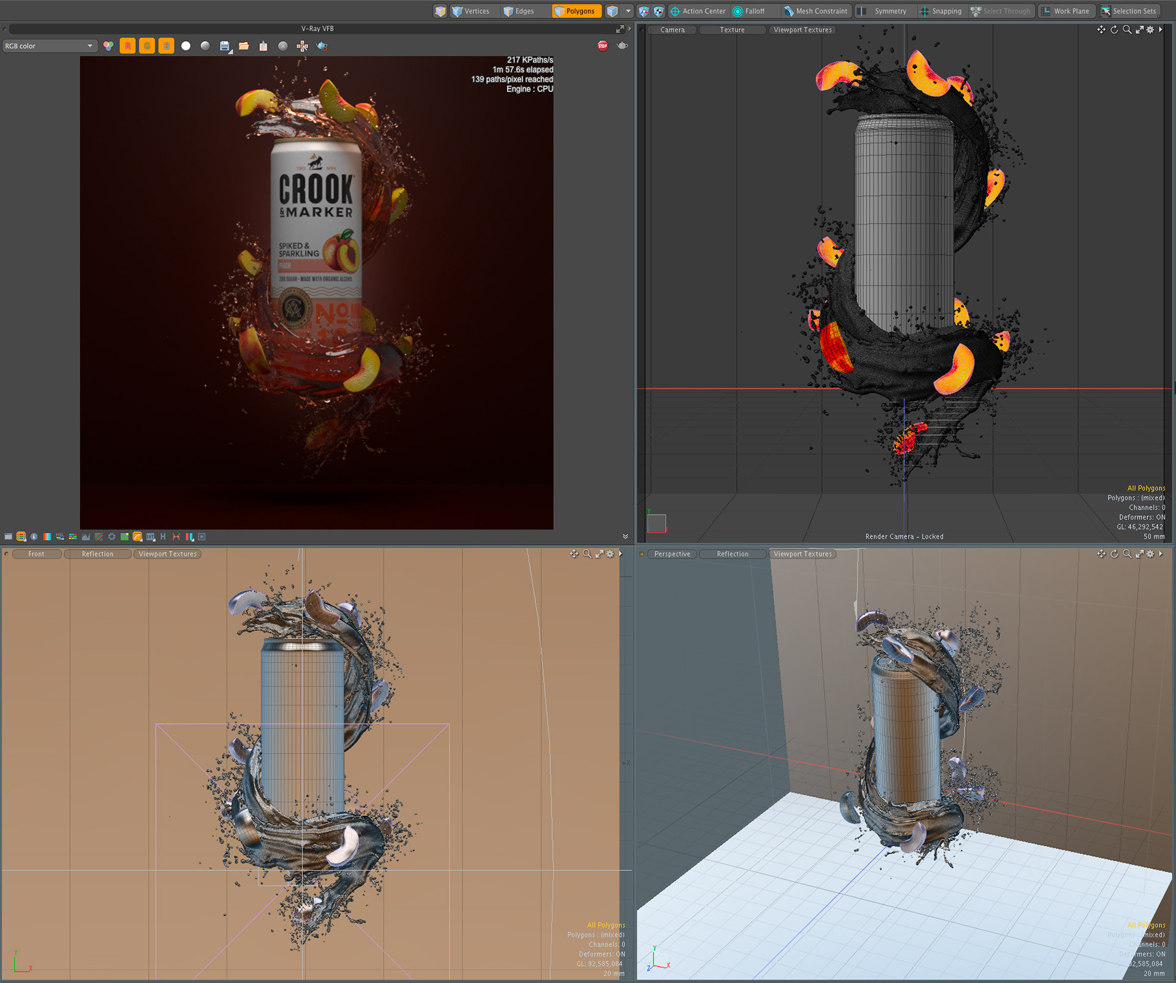Switch selection mode to Vertices
This screenshot has height=983, width=1176.
pyautogui.click(x=471, y=11)
